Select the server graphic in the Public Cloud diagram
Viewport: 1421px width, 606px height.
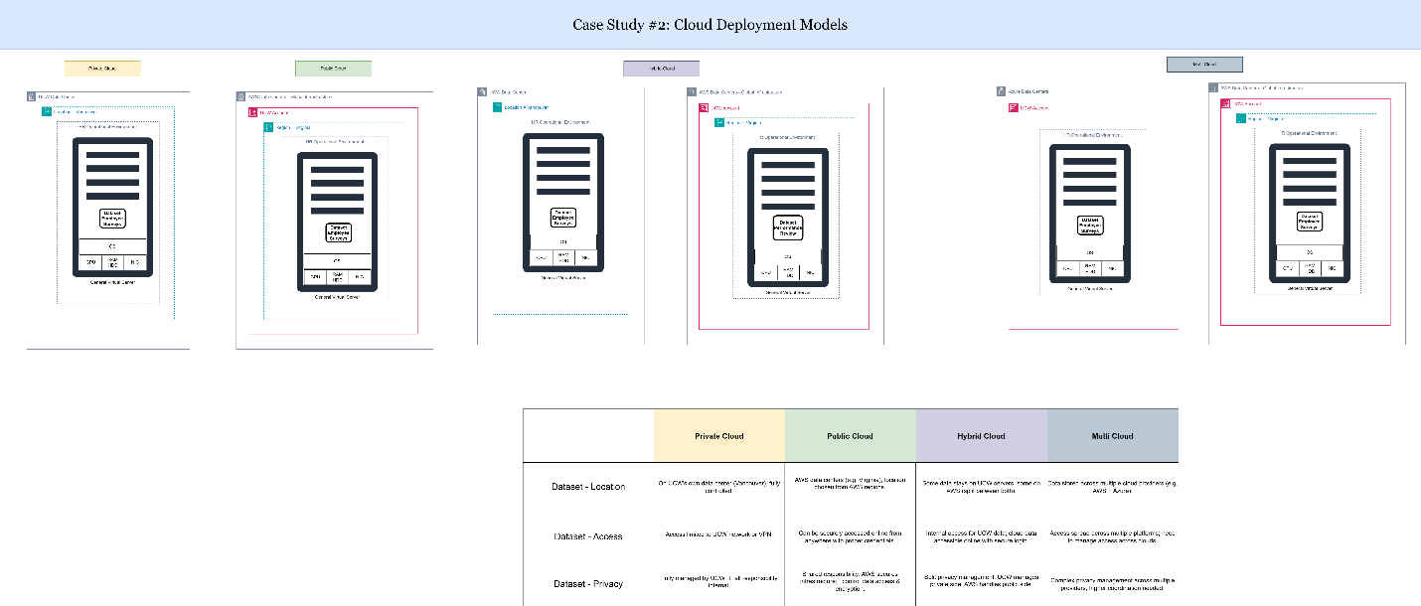337,221
